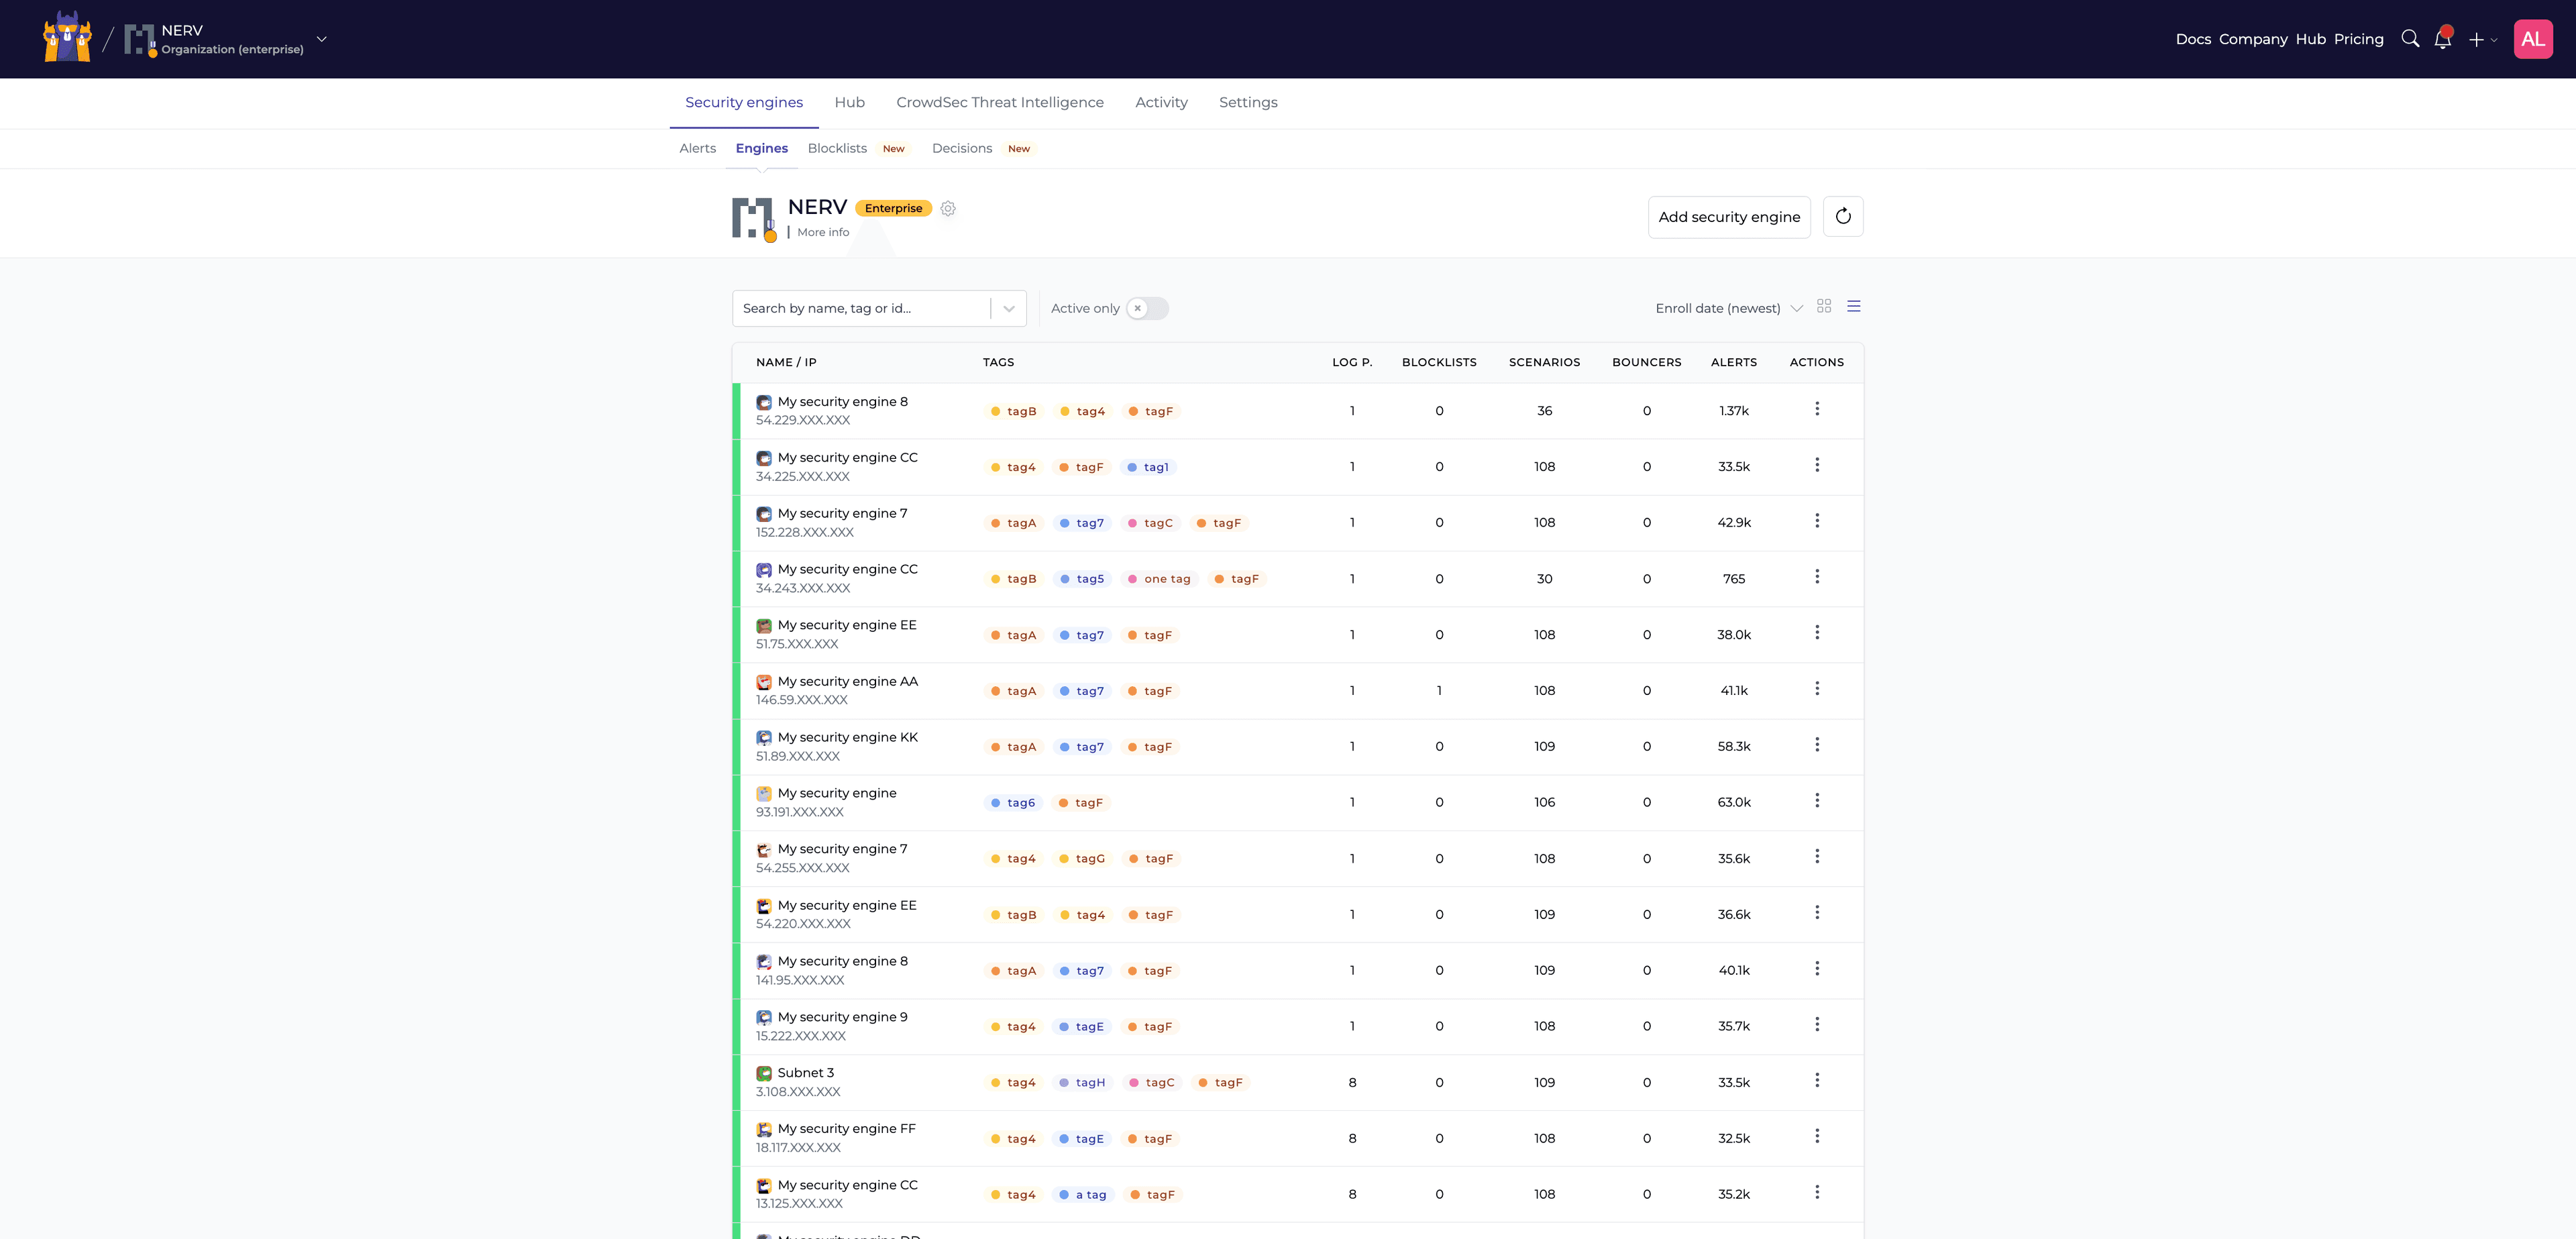Click the 765 alerts value
Image resolution: width=2576 pixels, height=1239 pixels.
1733,578
